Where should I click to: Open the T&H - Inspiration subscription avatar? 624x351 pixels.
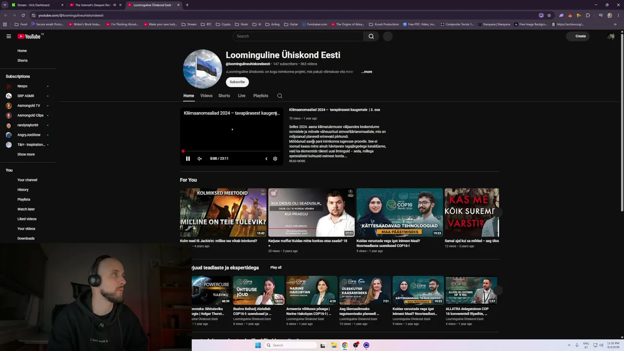point(9,145)
